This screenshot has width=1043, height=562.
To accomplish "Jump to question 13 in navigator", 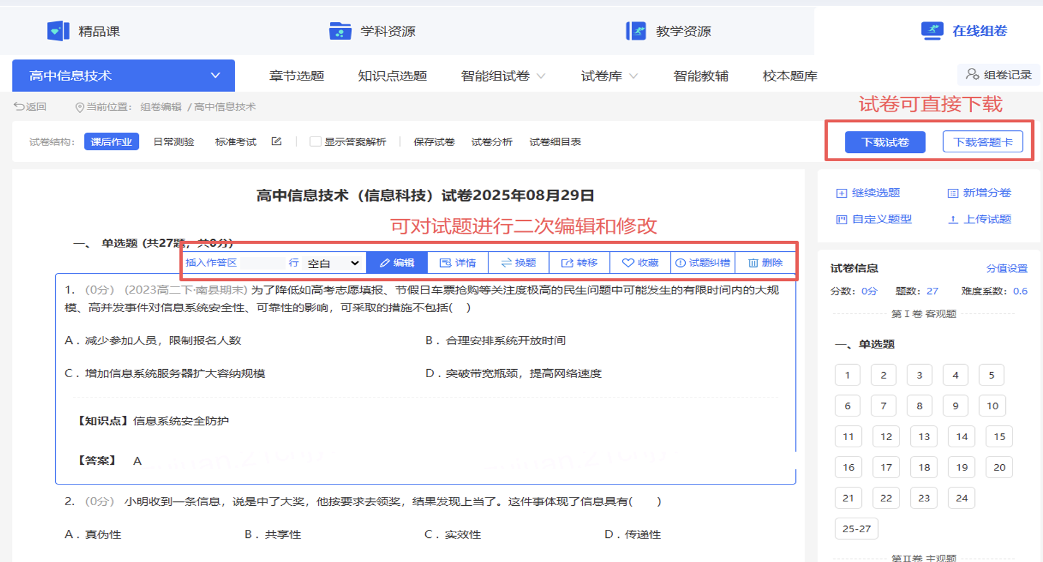I will 924,437.
